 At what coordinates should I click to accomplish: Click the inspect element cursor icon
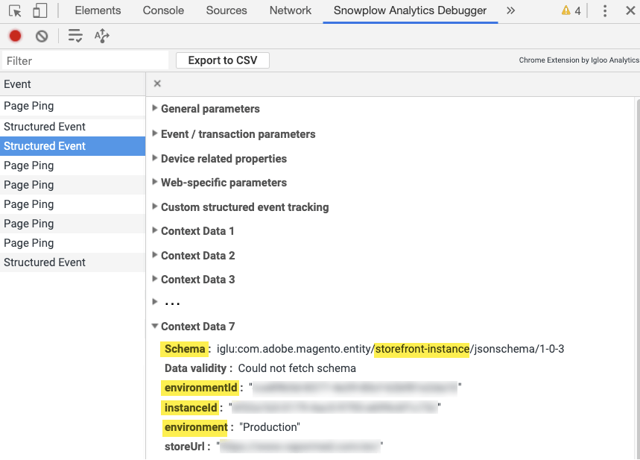pyautogui.click(x=15, y=11)
